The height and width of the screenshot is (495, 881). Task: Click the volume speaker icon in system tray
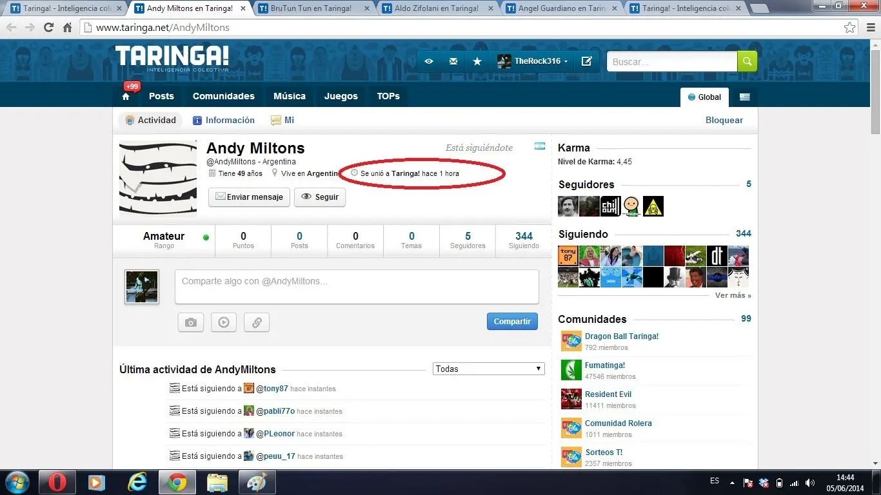click(x=810, y=482)
